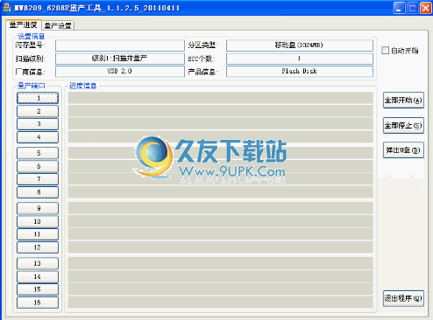Click the 全部停止(S) button
This screenshot has width=433, height=320.
tap(403, 125)
